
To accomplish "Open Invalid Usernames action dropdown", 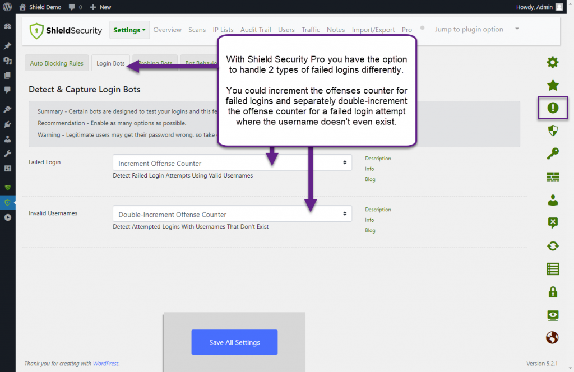I will [x=232, y=214].
